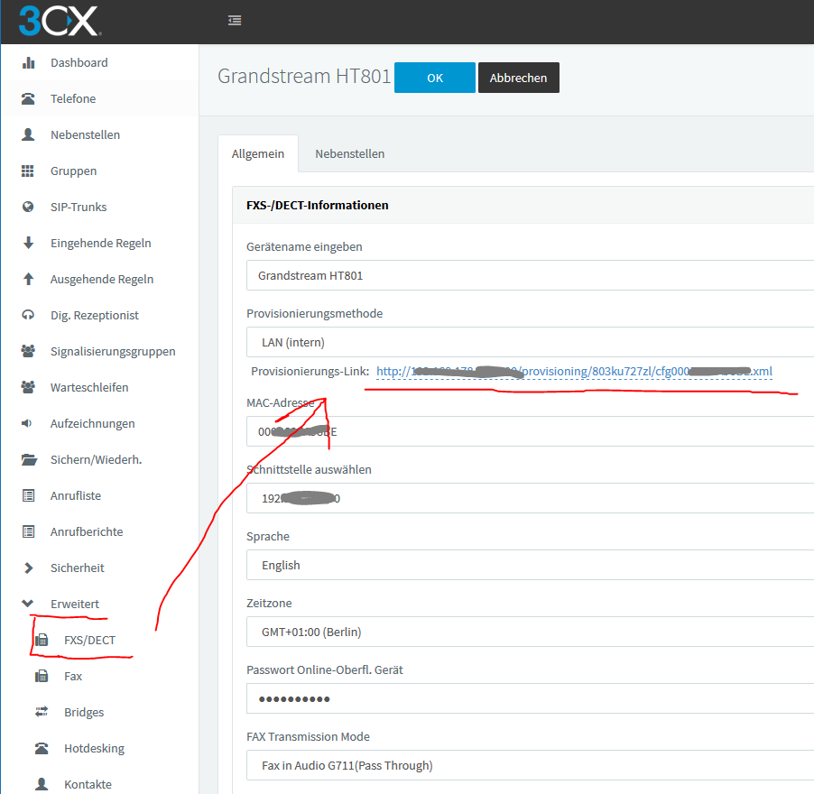Screen dimensions: 814x794
Task: Open Signalisierungsgruppen in the sidebar
Action: 113,351
